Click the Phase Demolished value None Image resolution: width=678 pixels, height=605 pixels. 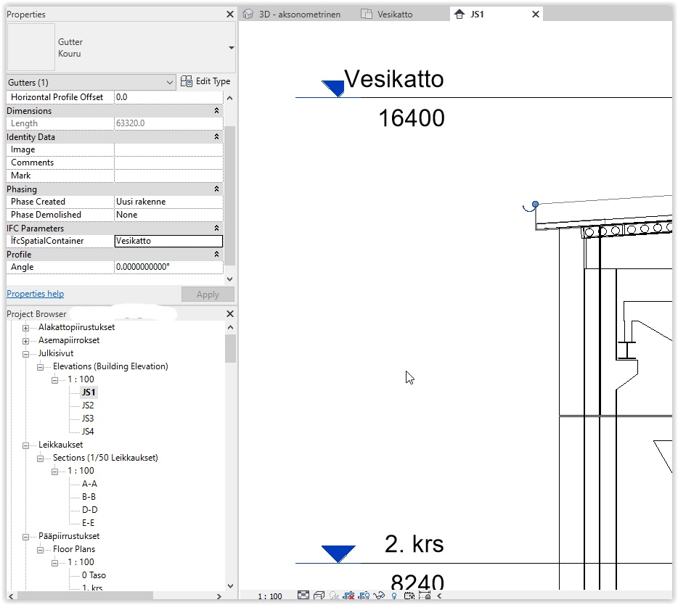(x=168, y=214)
